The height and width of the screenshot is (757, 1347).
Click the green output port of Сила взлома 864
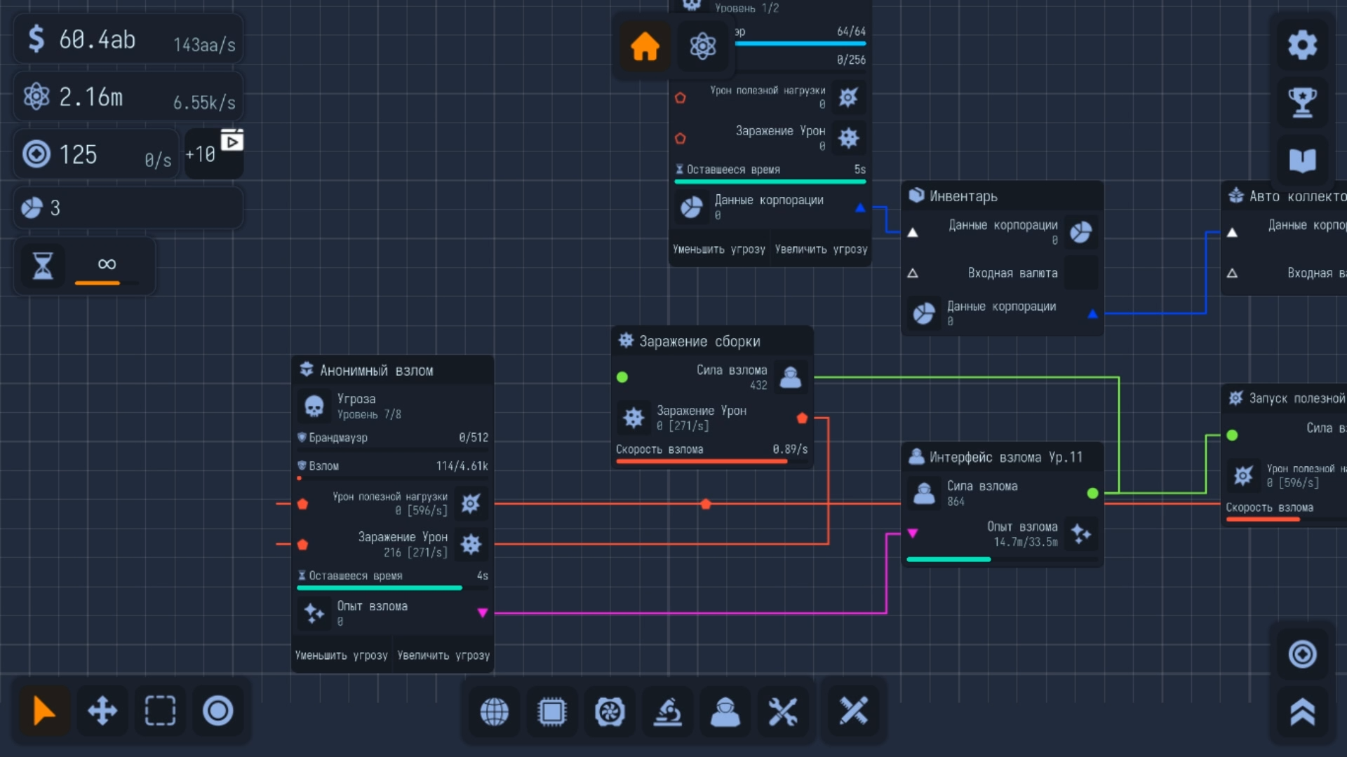[1092, 493]
